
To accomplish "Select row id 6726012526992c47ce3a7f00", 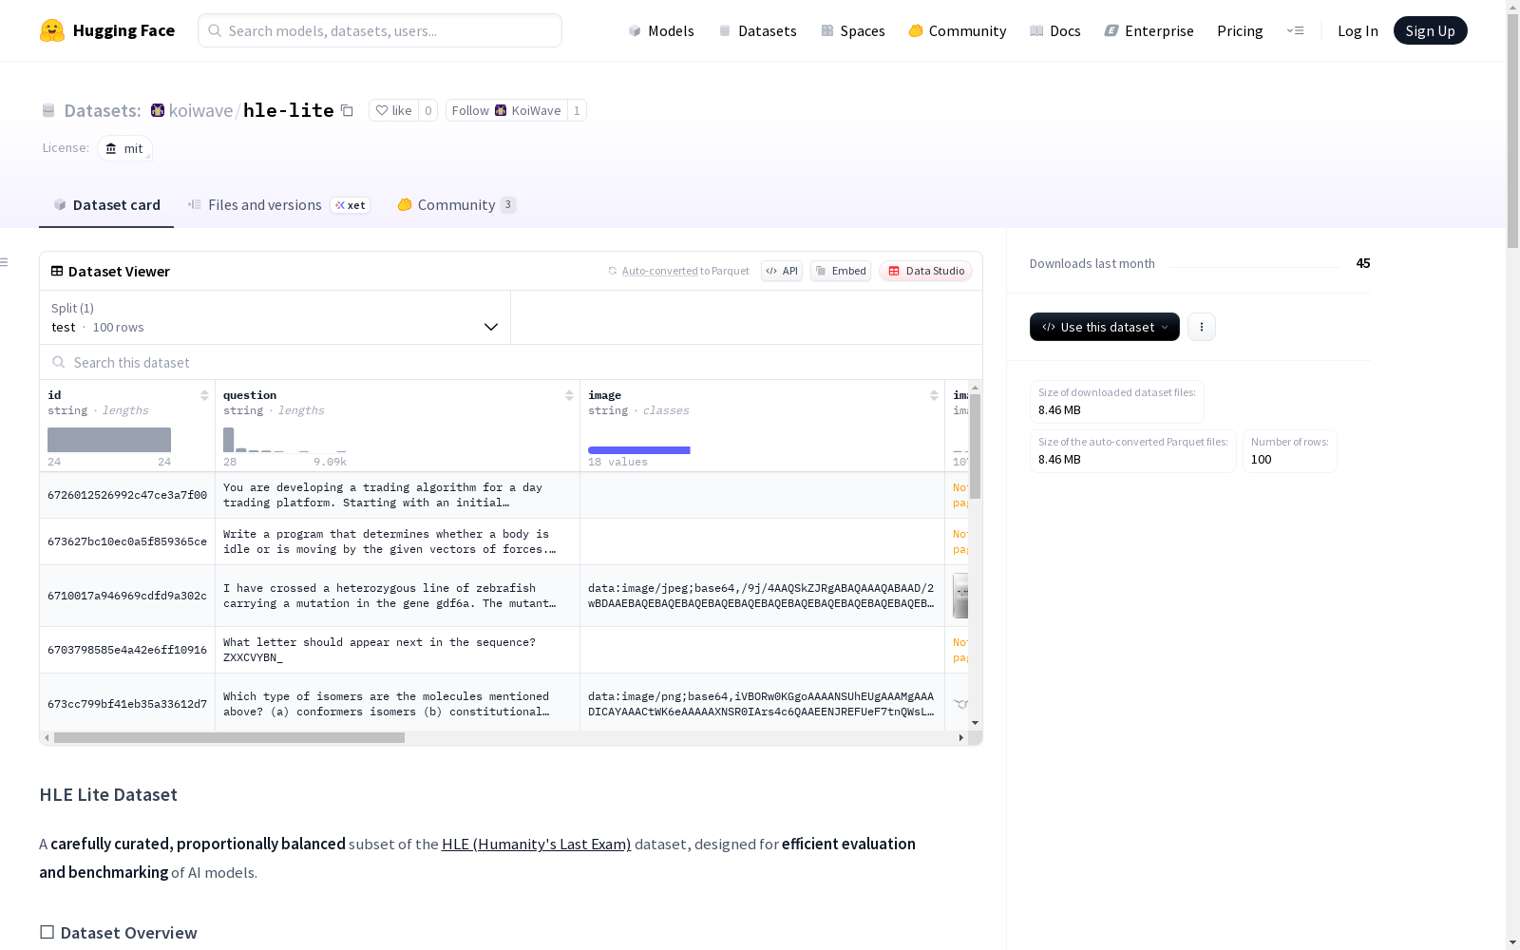I will pos(127,495).
